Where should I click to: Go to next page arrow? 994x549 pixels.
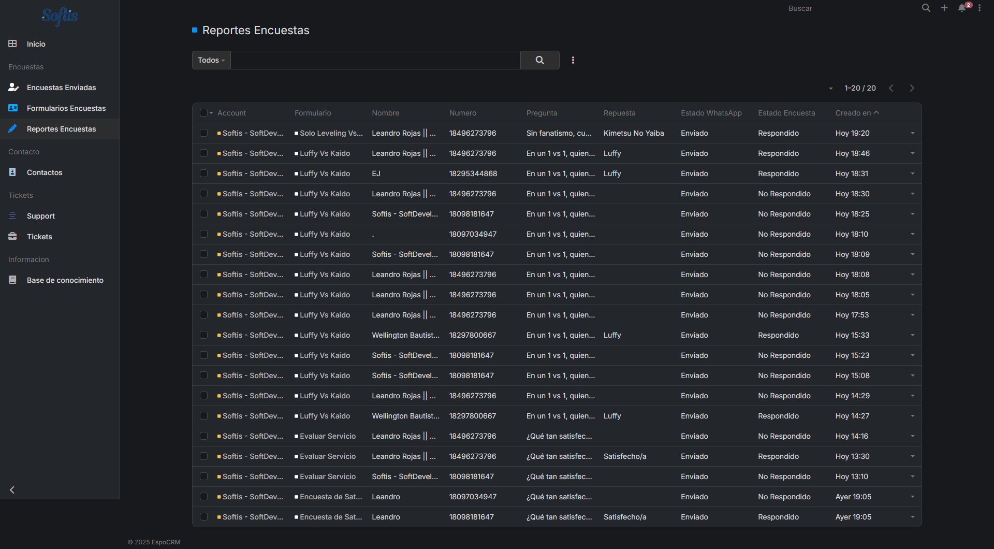[x=912, y=88]
